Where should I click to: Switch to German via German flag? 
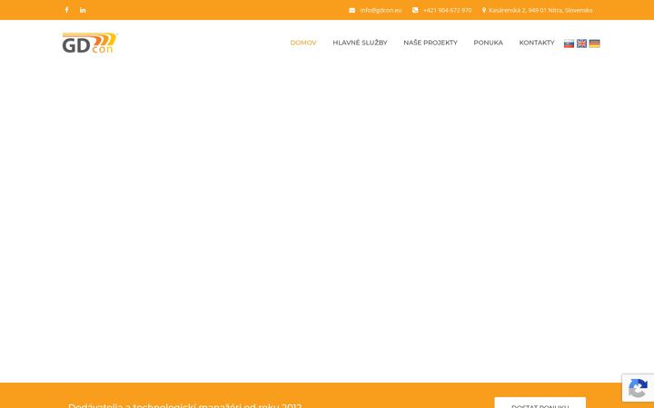(594, 44)
